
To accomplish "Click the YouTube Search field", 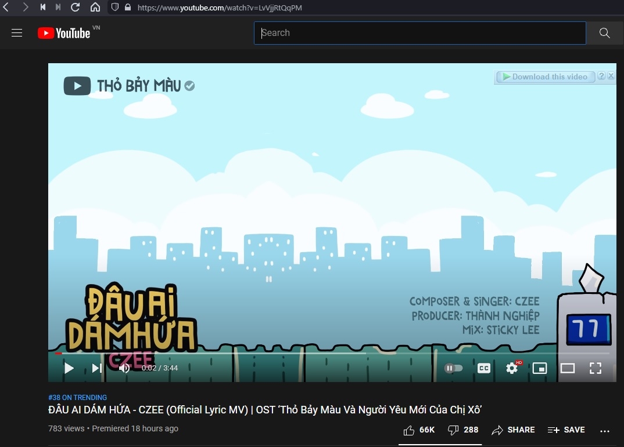I will coord(420,33).
